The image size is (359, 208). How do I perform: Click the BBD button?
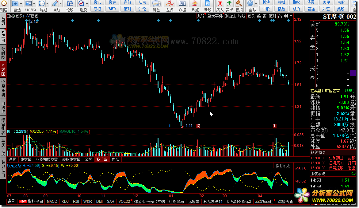click(112, 9)
